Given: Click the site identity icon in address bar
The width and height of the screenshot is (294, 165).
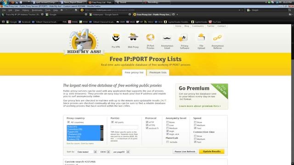Looking at the screenshot, I should (x=82, y=10).
